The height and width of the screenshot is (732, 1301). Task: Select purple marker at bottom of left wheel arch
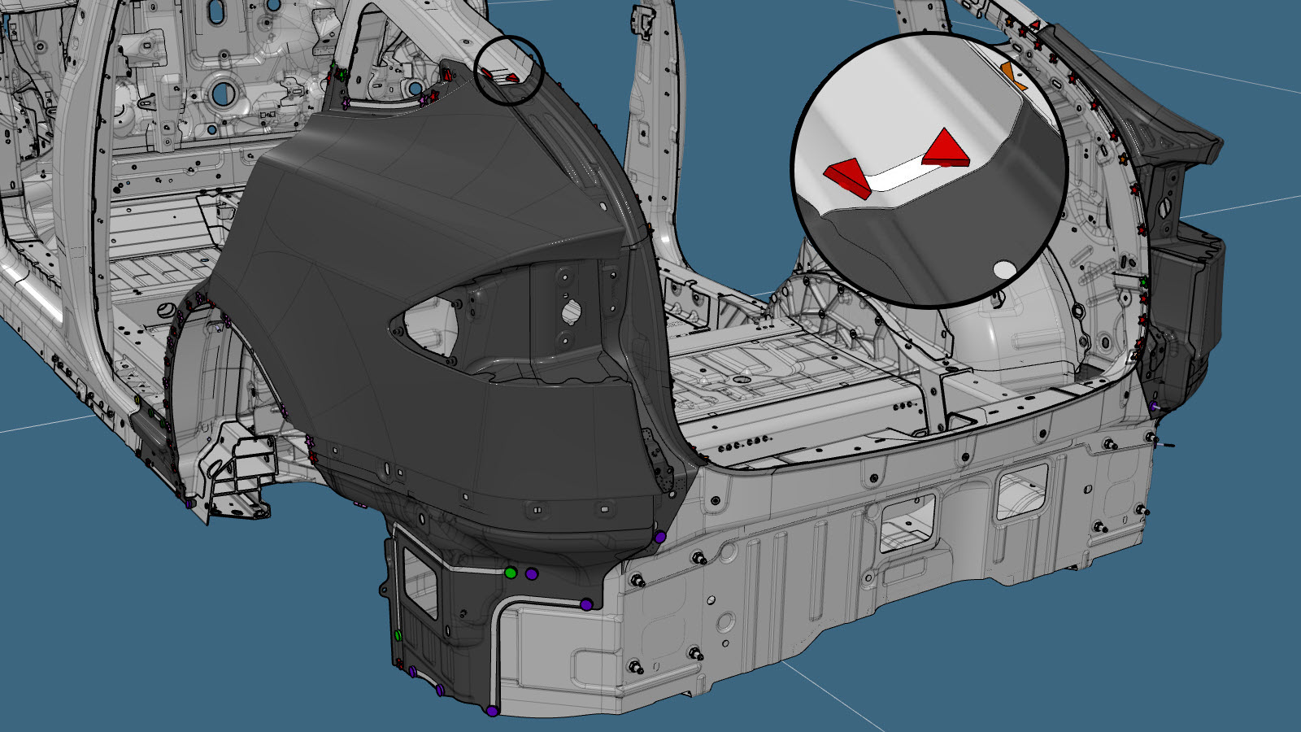[x=189, y=504]
